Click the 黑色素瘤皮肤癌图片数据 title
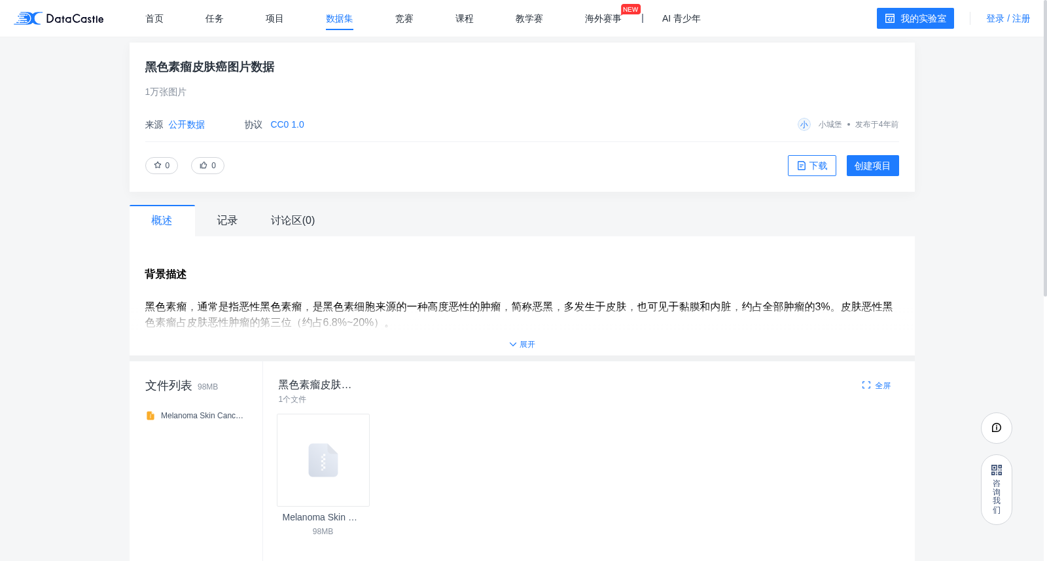The width and height of the screenshot is (1047, 561). pos(209,67)
